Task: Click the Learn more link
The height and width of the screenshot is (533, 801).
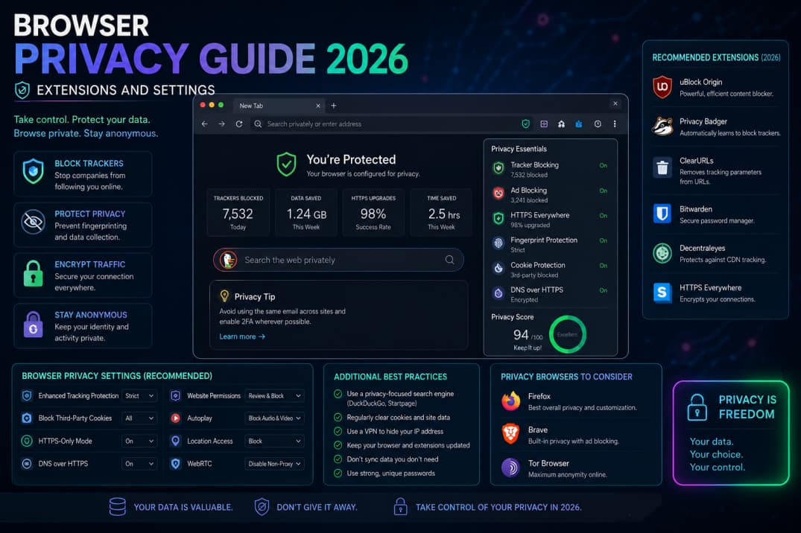Action: click(242, 336)
